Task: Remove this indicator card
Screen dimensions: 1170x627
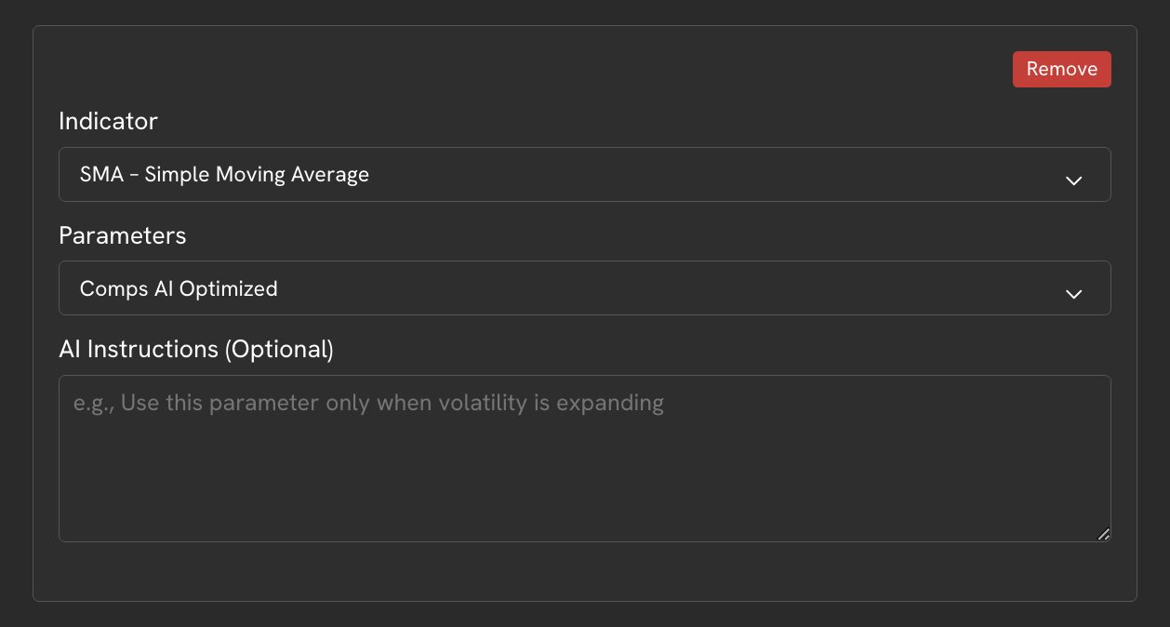Action: pyautogui.click(x=1061, y=69)
